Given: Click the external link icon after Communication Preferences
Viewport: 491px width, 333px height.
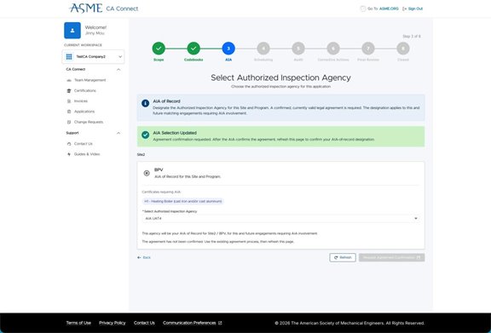Looking at the screenshot, I should pos(220,323).
